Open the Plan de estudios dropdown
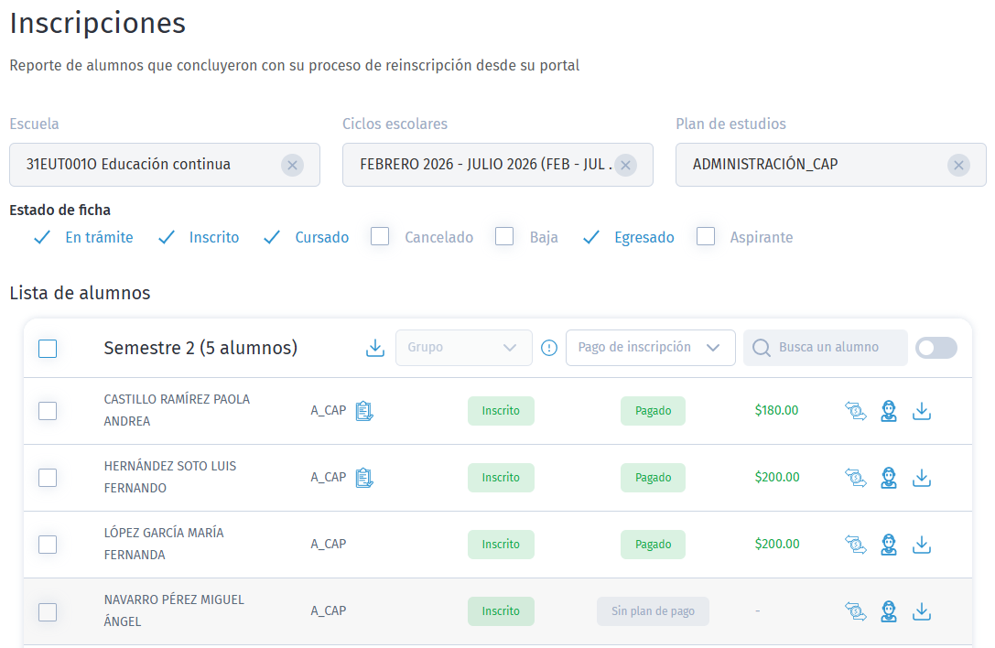 pyautogui.click(x=830, y=165)
